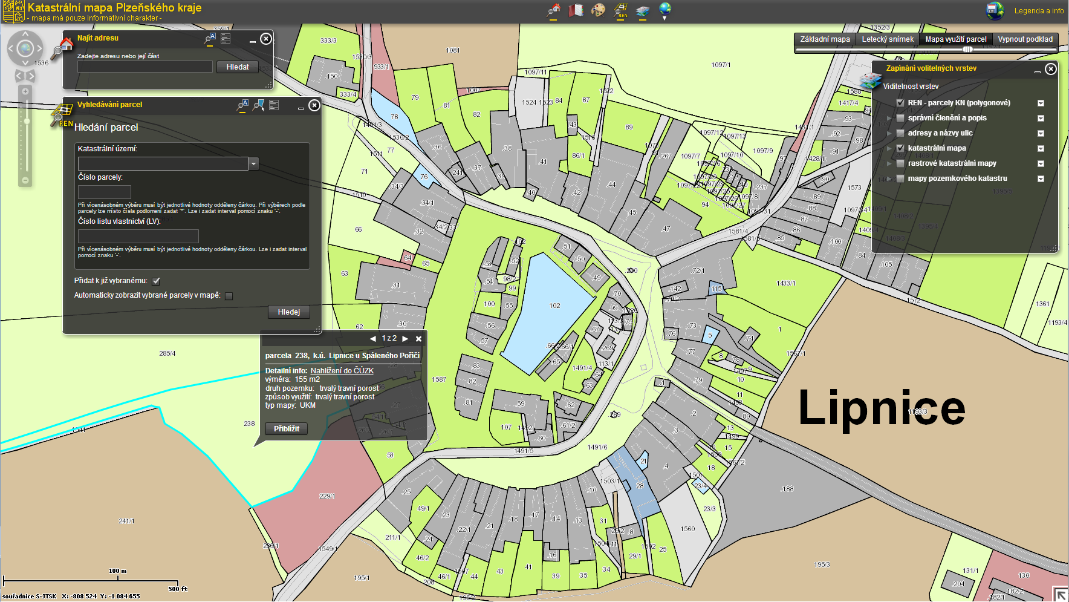The image size is (1069, 602).
Task: Pan the map south with down arrow
Action: [25, 62]
